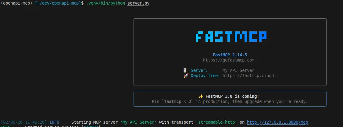This screenshot has width=343, height=127.
Task: Click the 'Server:' label in banner
Action: coord(199,70)
